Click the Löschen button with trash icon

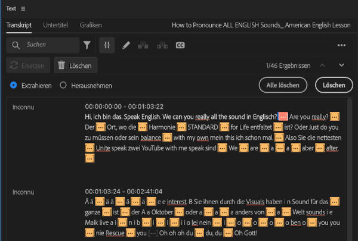click(76, 65)
